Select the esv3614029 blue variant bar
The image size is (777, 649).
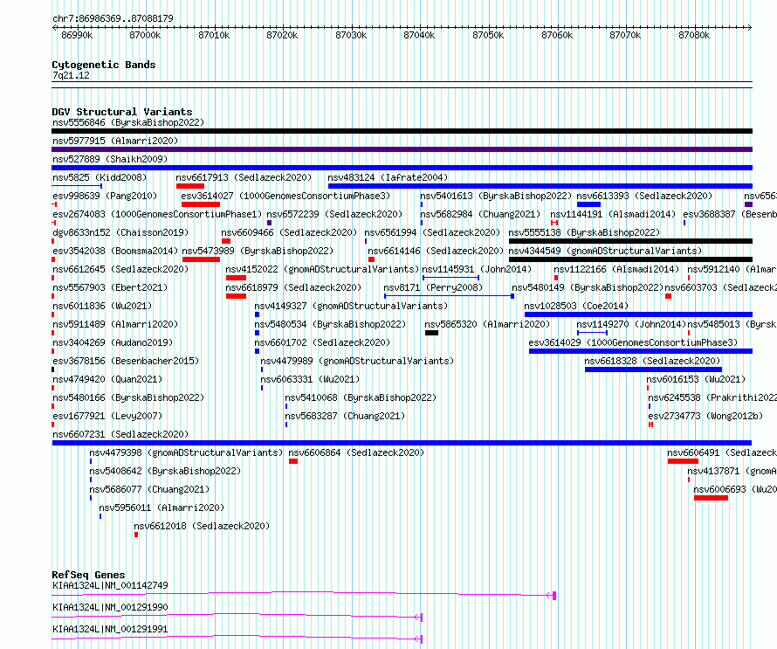coord(641,351)
